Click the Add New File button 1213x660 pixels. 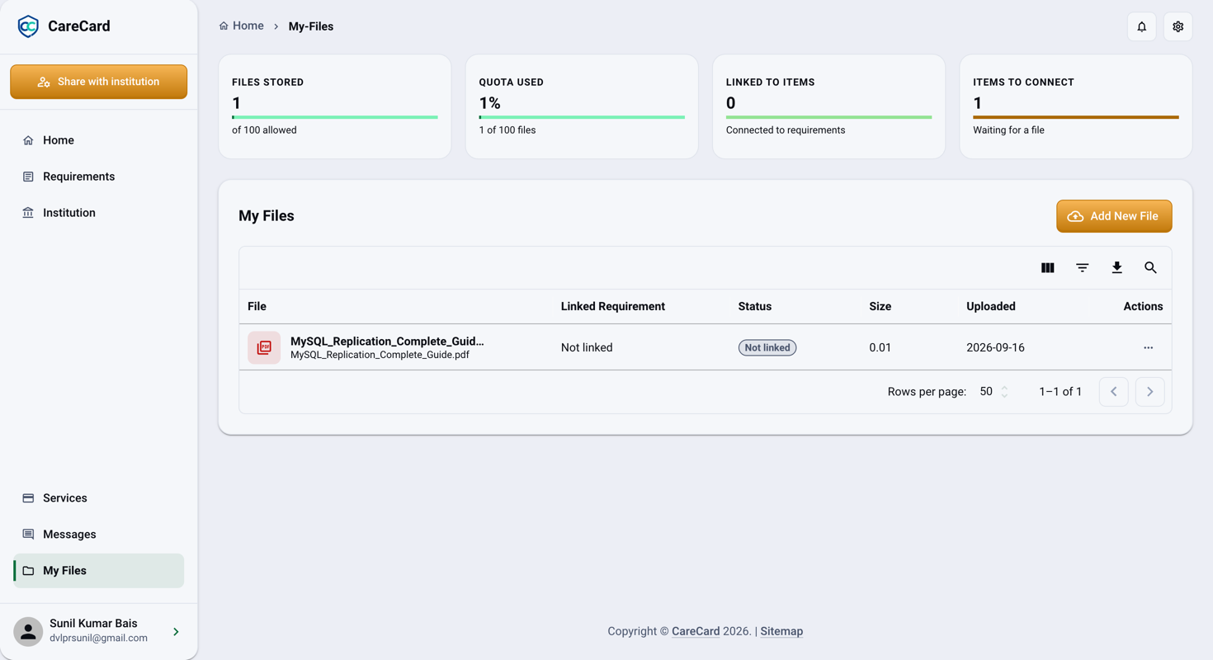click(x=1114, y=216)
